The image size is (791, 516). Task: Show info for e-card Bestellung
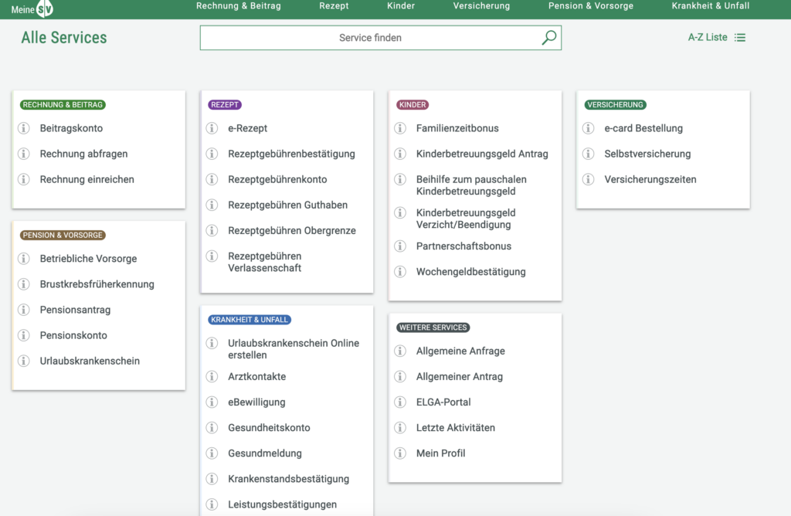click(588, 128)
